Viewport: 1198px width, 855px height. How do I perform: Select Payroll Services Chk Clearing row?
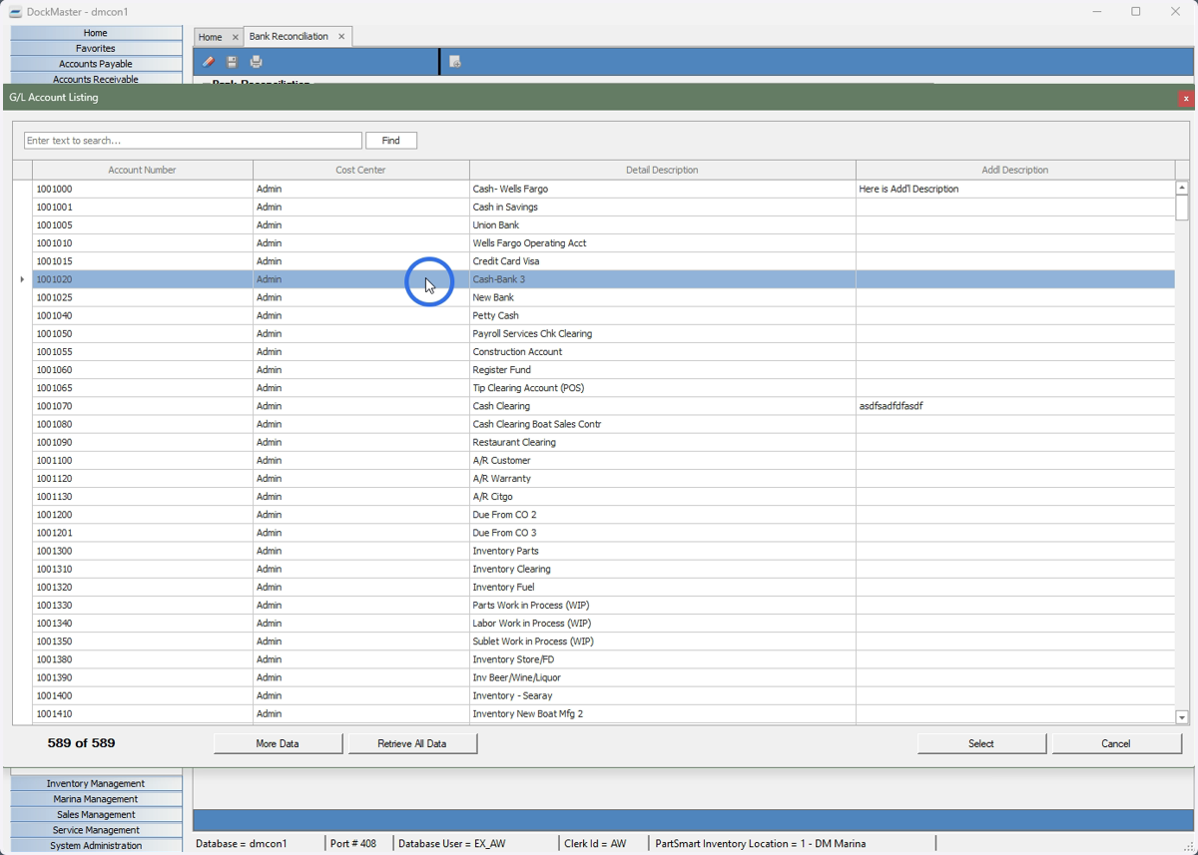point(603,333)
